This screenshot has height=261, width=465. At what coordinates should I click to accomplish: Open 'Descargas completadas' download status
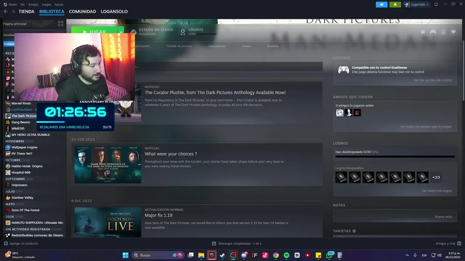[237, 244]
